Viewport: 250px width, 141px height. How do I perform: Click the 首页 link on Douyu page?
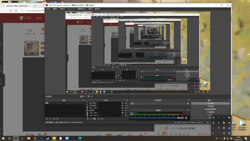click(x=39, y=18)
